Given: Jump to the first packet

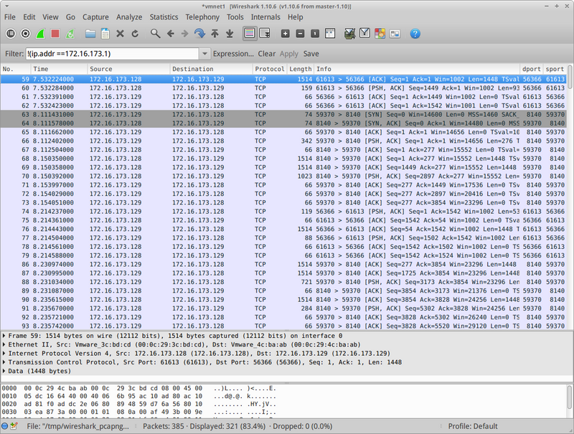Looking at the screenshot, I should (x=215, y=34).
